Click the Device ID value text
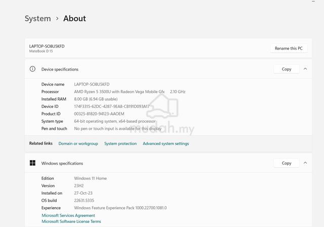The height and width of the screenshot is (227, 324). [112, 106]
